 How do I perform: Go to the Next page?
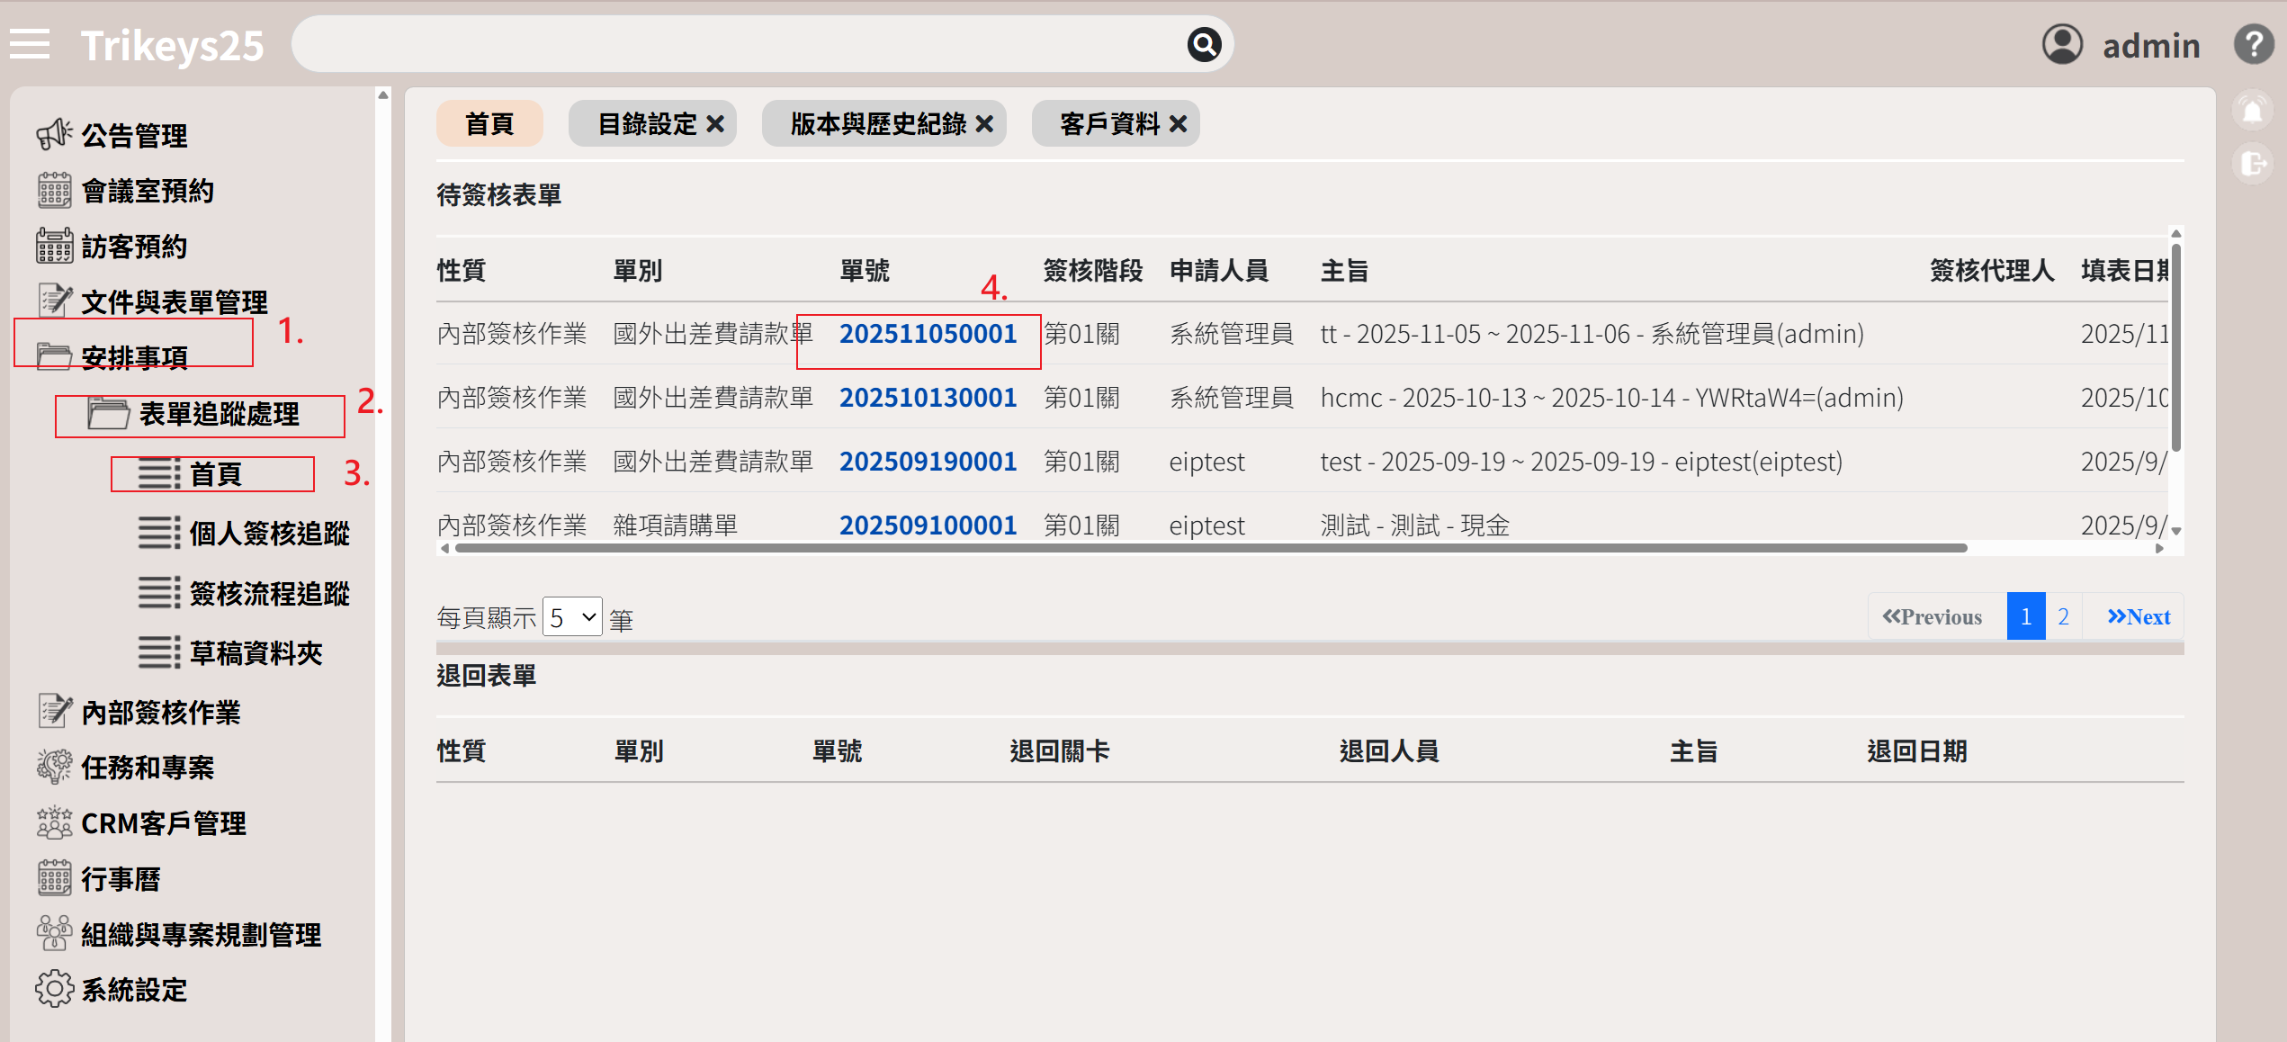(2138, 617)
